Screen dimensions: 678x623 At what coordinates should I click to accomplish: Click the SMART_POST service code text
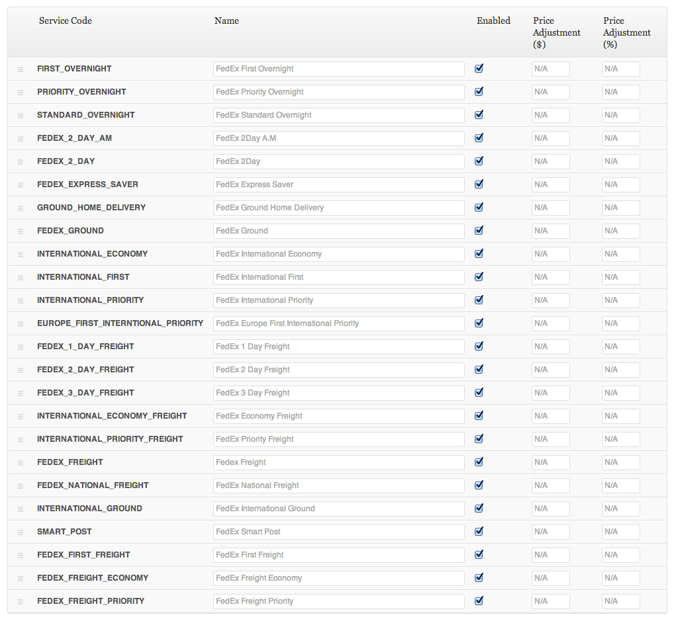(x=64, y=532)
